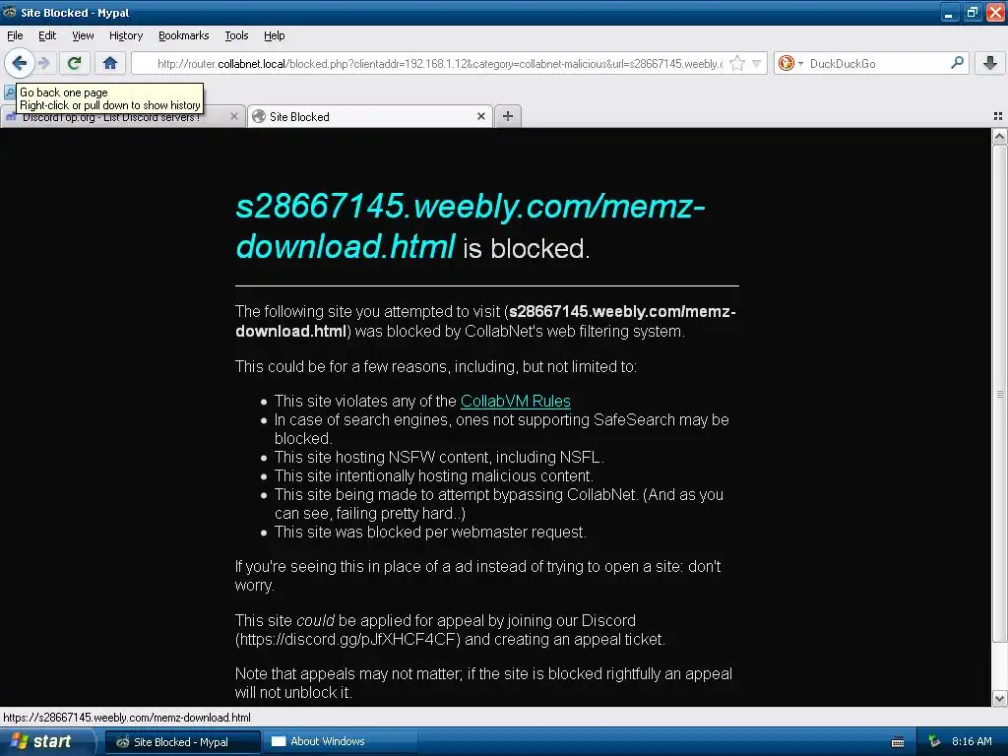The image size is (1008, 756).
Task: Go back one page with the Back arrow
Action: 20,63
